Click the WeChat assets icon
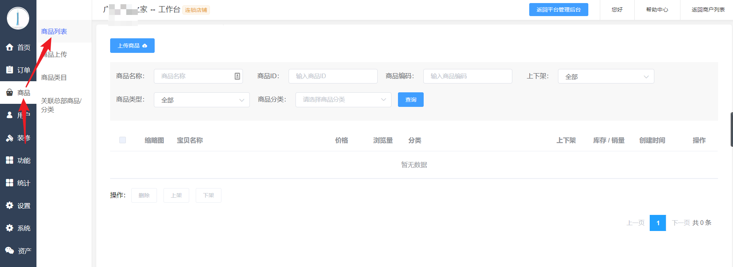Viewport: 733px width, 267px height. pyautogui.click(x=10, y=251)
